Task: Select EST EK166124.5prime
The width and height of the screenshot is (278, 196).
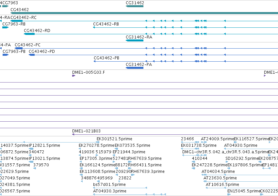Action: pos(98,165)
